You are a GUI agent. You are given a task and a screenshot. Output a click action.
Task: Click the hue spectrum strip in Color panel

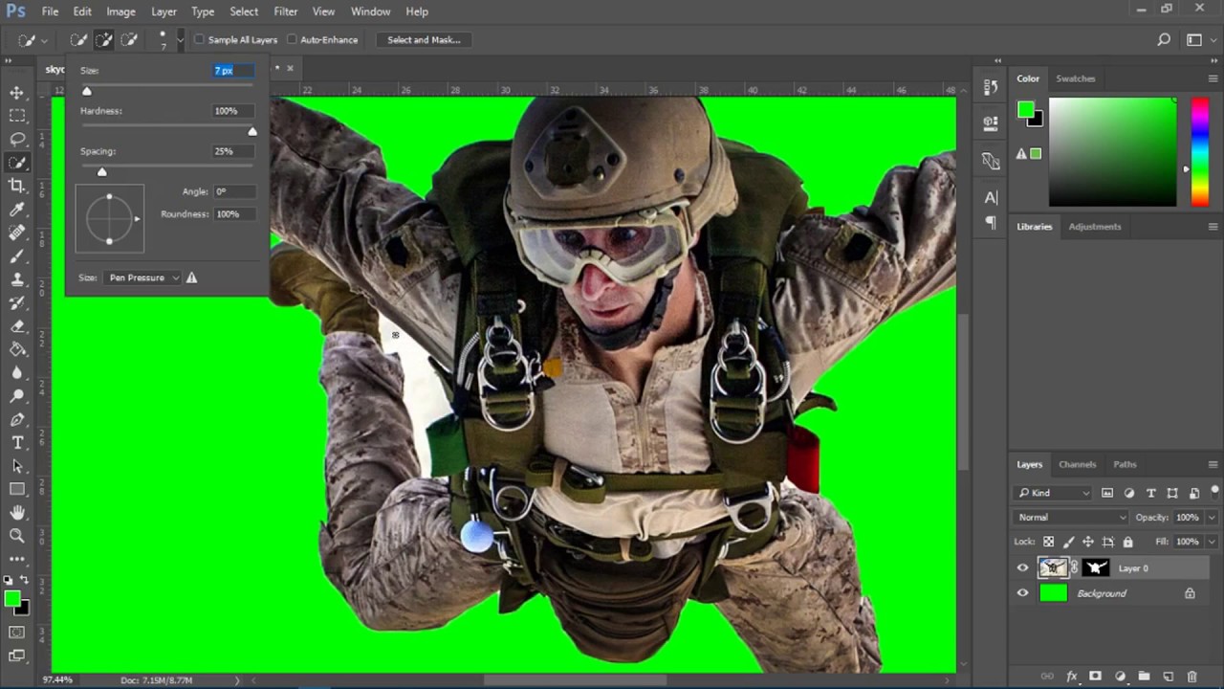tap(1199, 152)
